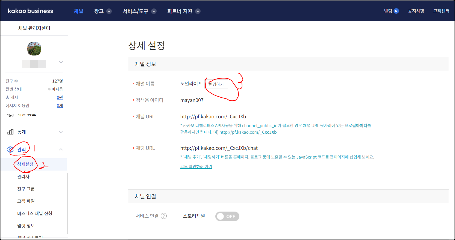Click the 관리 gear icon
The height and width of the screenshot is (240, 455).
click(10, 149)
